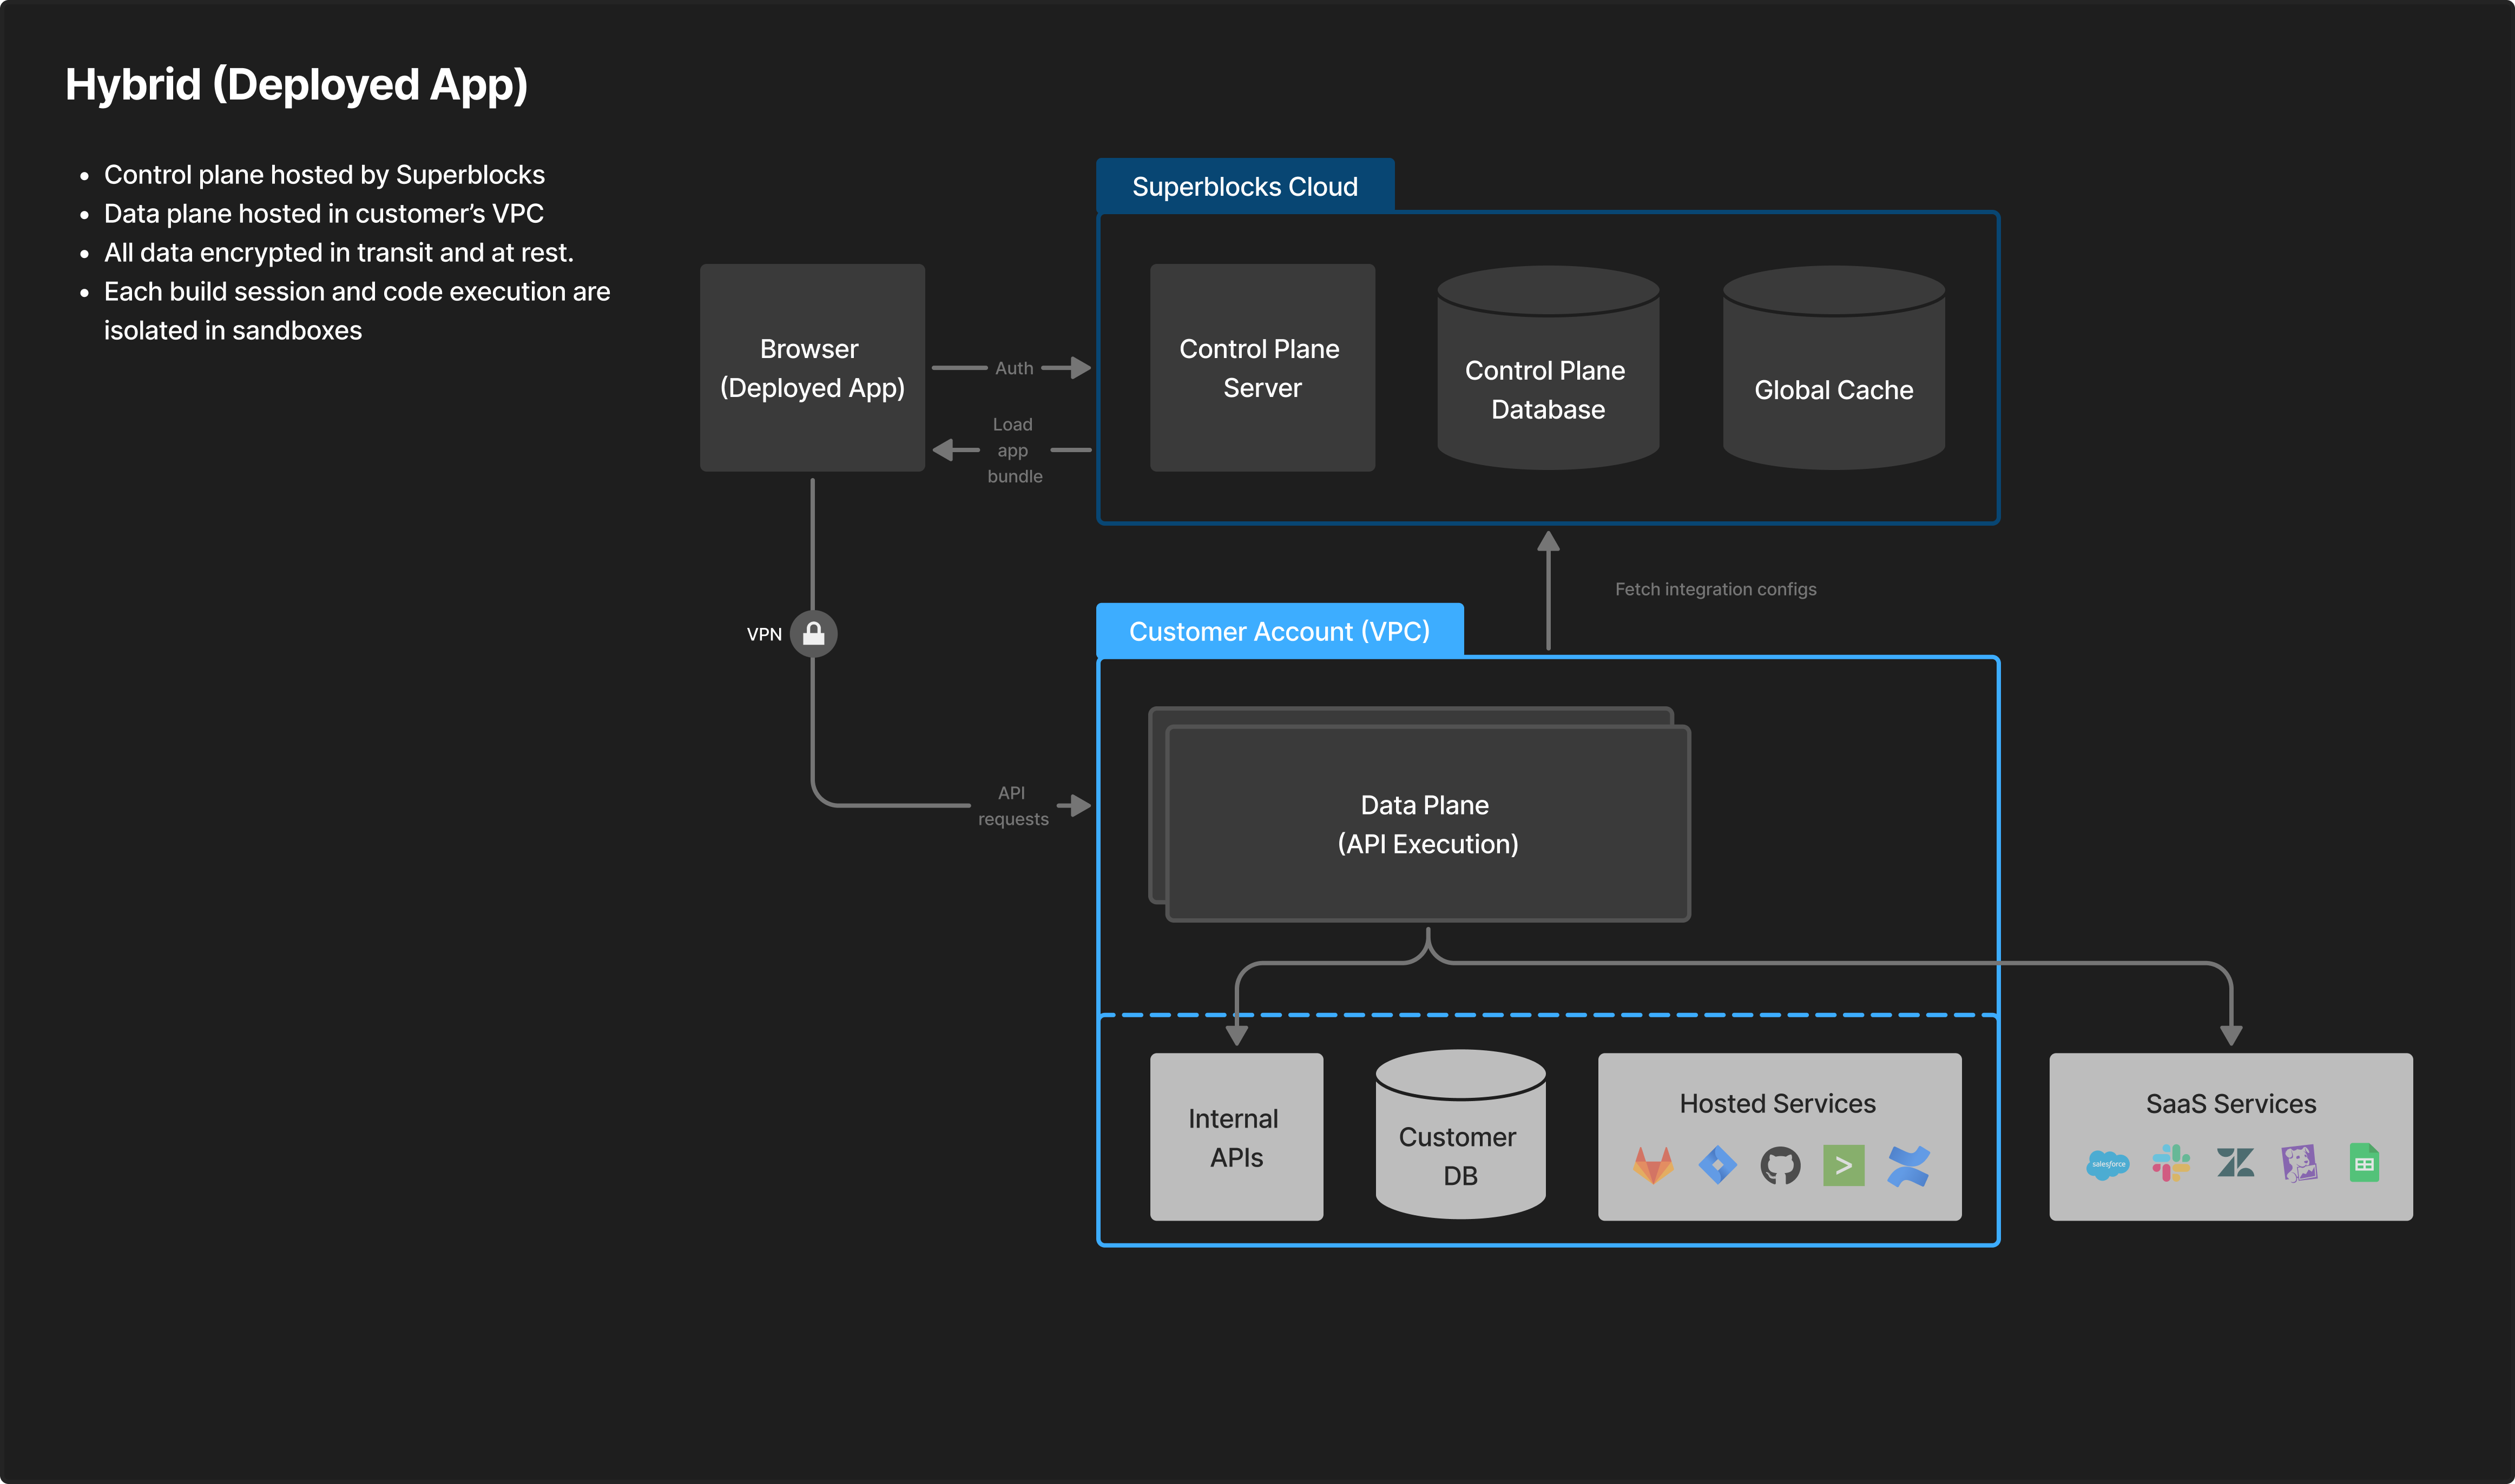This screenshot has height=1484, width=2515.
Task: Click the Jira diamond logo
Action: click(x=1717, y=1165)
